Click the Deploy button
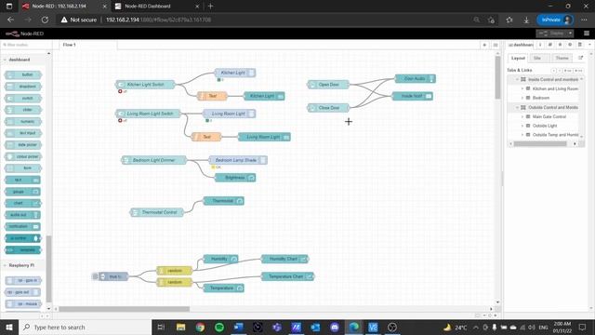The image size is (595, 335). (x=551, y=33)
